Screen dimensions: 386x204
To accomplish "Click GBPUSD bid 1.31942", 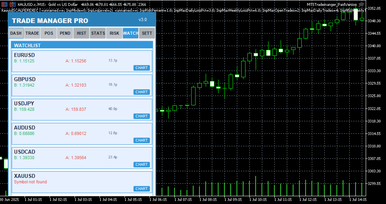I will click(x=24, y=85).
